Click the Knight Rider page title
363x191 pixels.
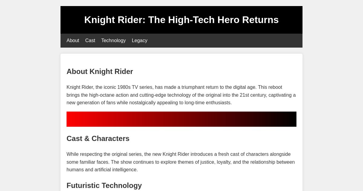point(181,20)
